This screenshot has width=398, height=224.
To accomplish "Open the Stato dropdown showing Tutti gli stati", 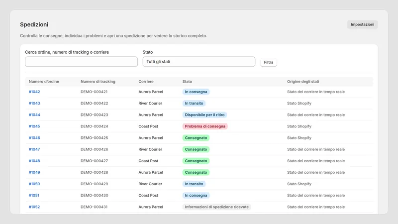I will 199,62.
